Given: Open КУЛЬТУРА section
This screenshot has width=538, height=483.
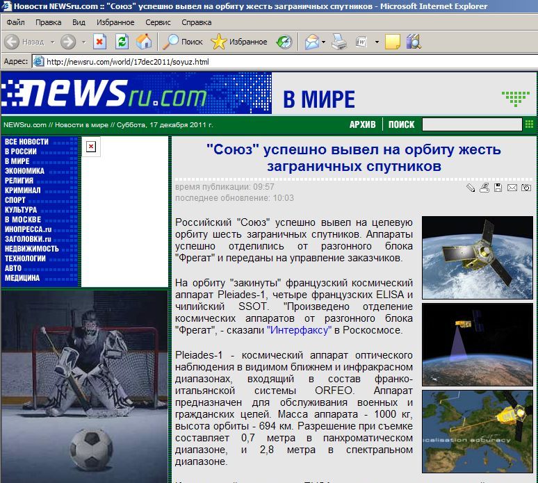Looking at the screenshot, I should coord(21,210).
